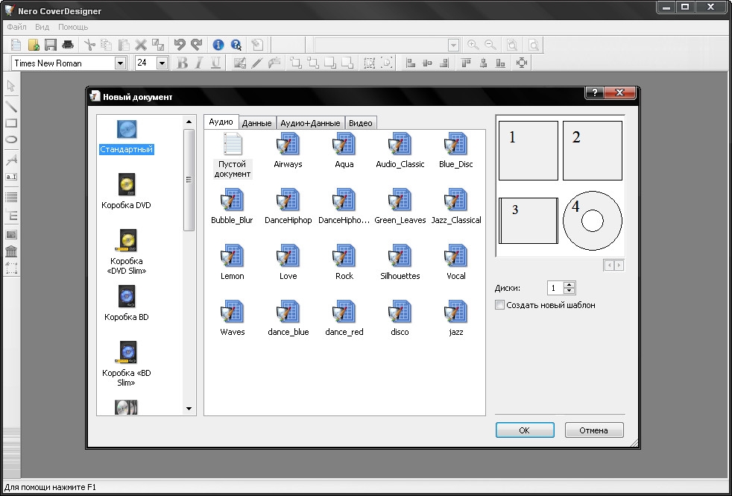Open the Файл menu
The height and width of the screenshot is (496, 732).
pyautogui.click(x=16, y=27)
